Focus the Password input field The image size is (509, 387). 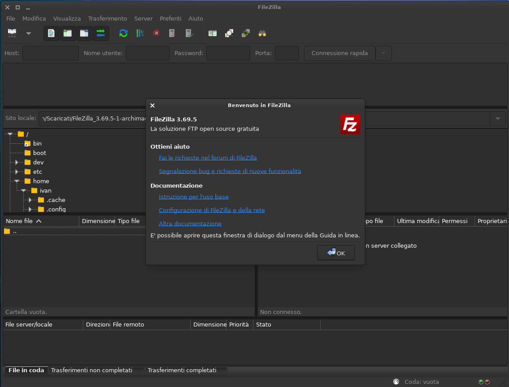point(228,53)
